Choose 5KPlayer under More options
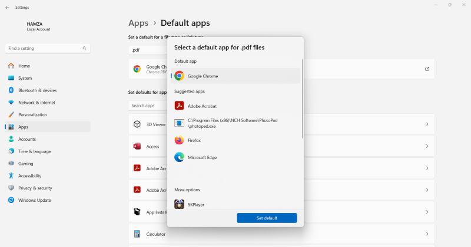The height and width of the screenshot is (247, 471). click(235, 204)
